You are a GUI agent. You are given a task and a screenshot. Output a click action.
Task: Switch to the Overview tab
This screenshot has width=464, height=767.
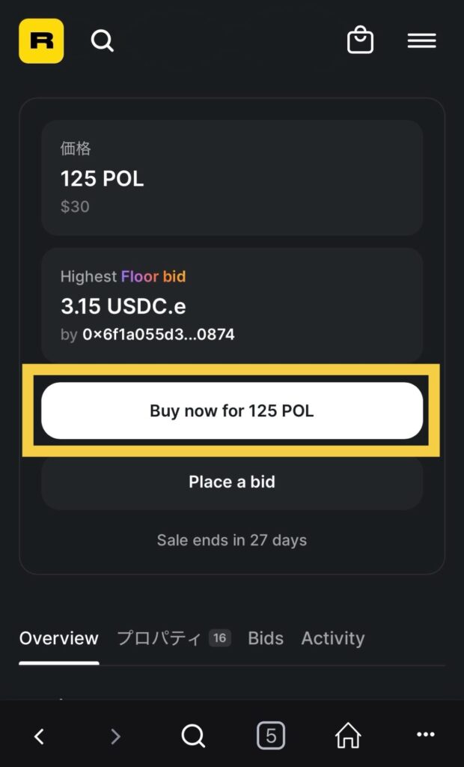pyautogui.click(x=59, y=638)
